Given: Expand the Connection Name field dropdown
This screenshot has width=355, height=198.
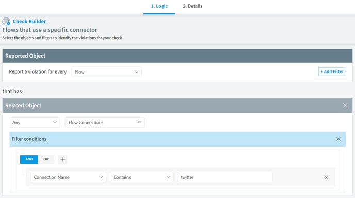Looking at the screenshot, I should tap(68, 177).
